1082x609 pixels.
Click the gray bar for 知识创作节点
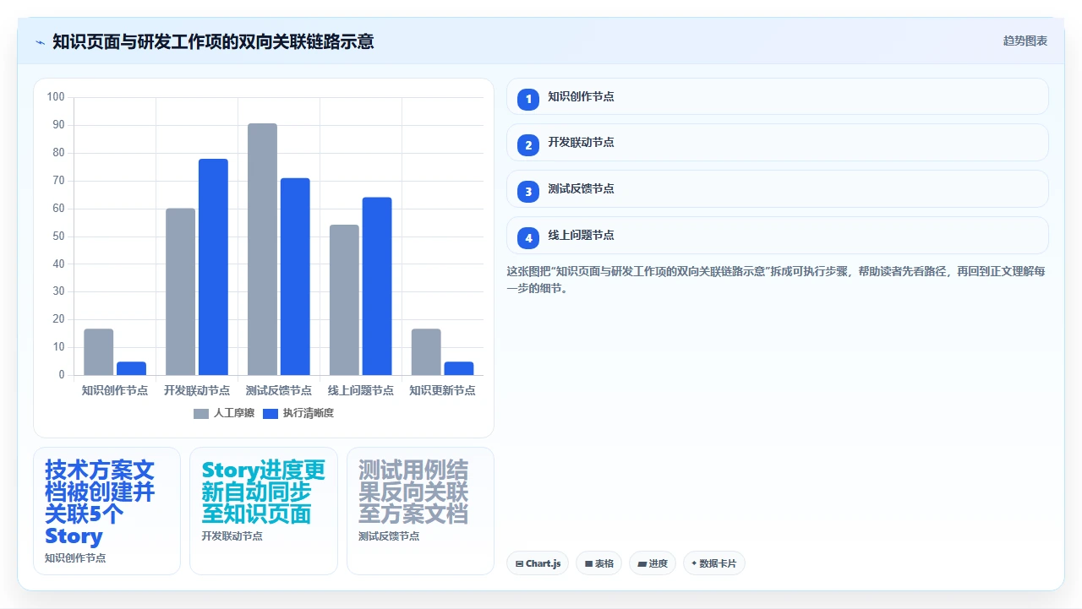pos(98,352)
